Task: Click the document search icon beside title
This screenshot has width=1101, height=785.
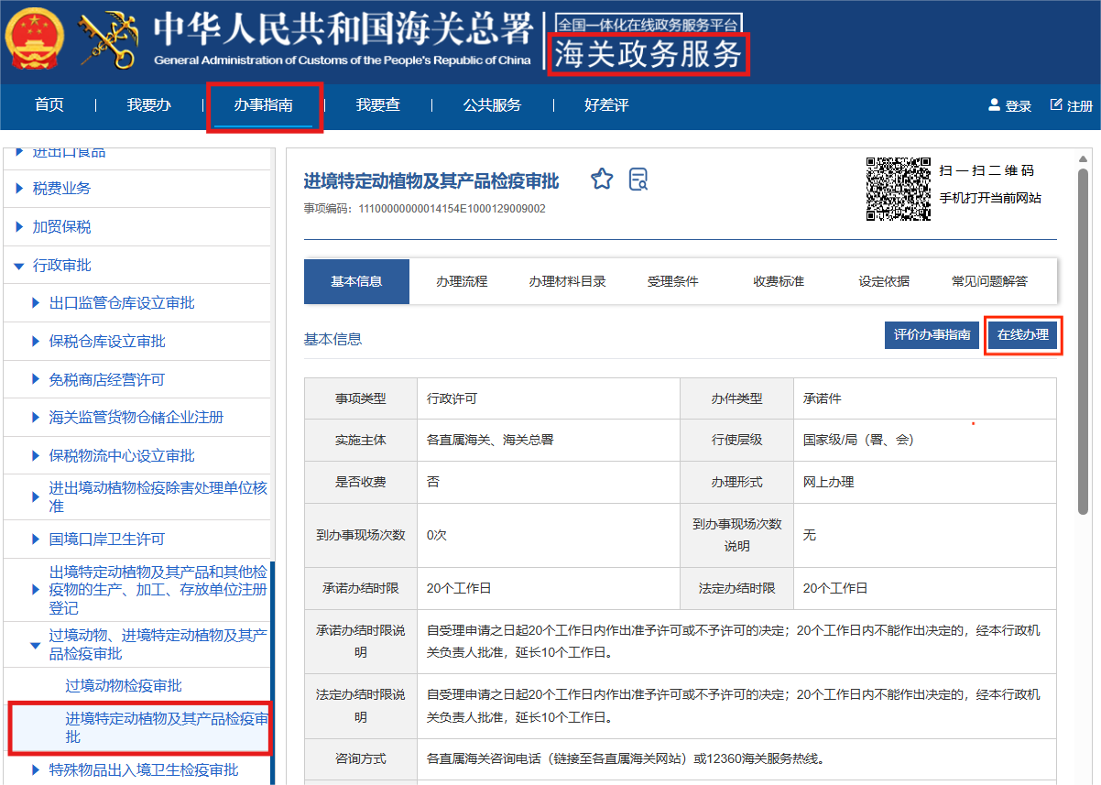Action: point(638,179)
